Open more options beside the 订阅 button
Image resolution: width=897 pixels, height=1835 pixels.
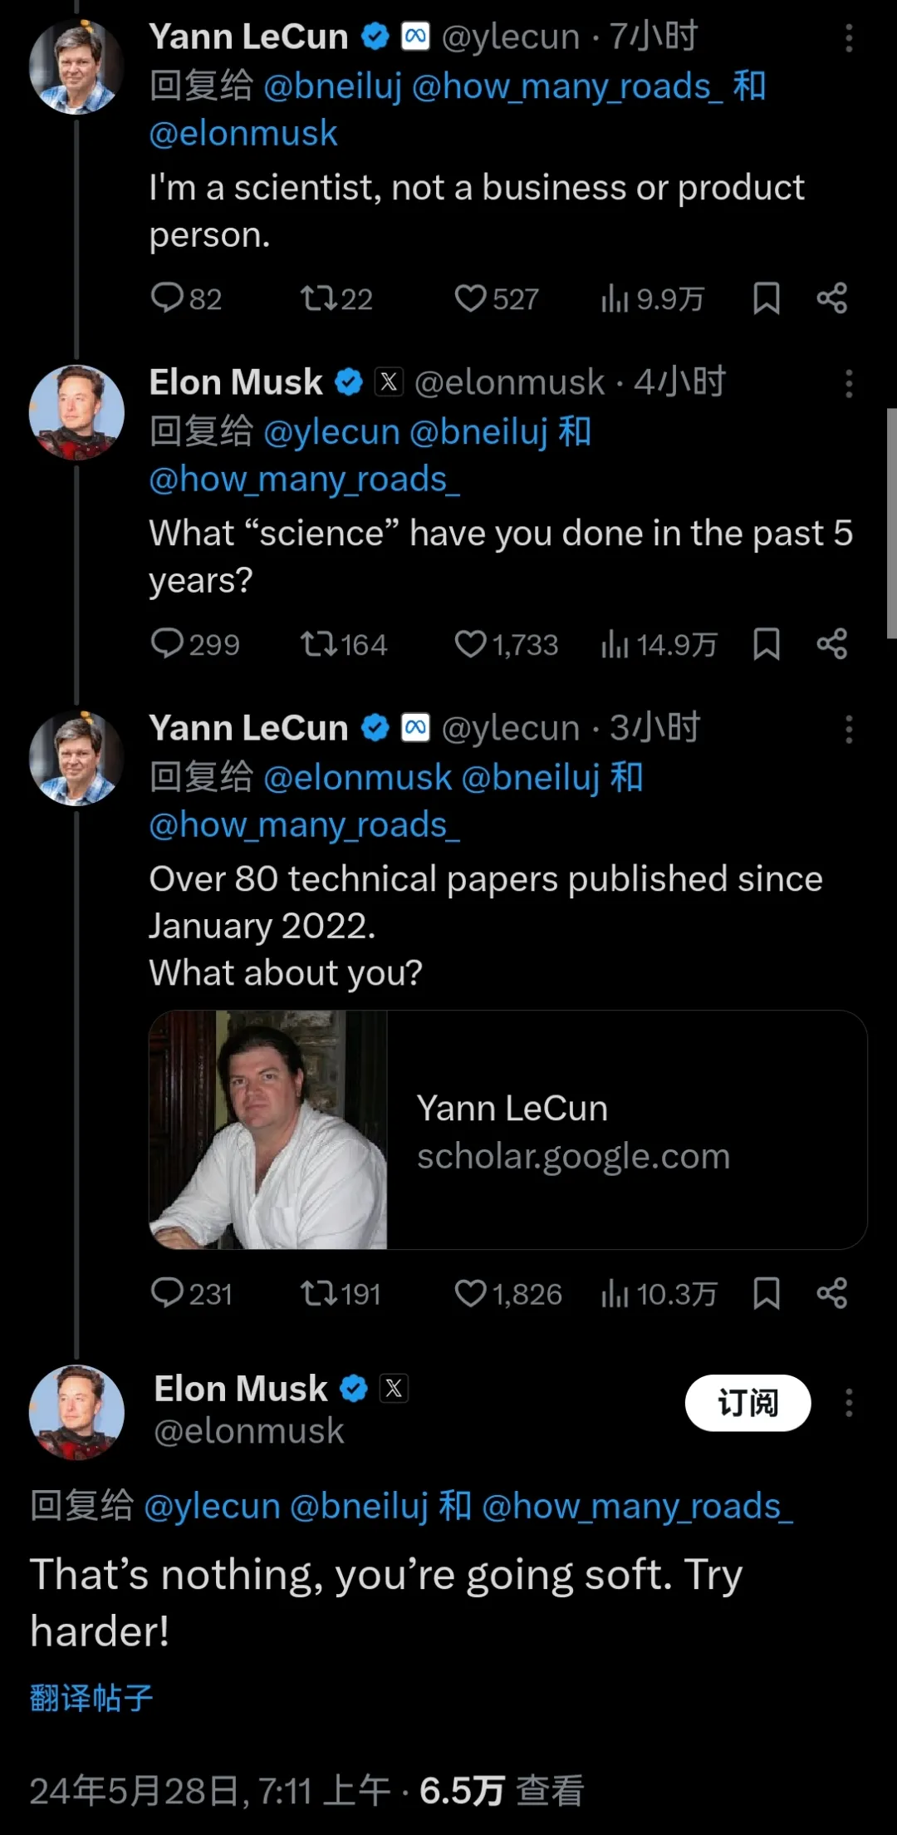(x=849, y=1403)
